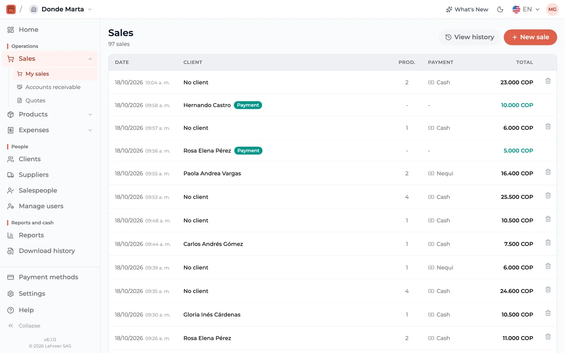Open Paola Andrea Vargas sale row
Image resolution: width=565 pixels, height=353 pixels.
[x=333, y=173]
